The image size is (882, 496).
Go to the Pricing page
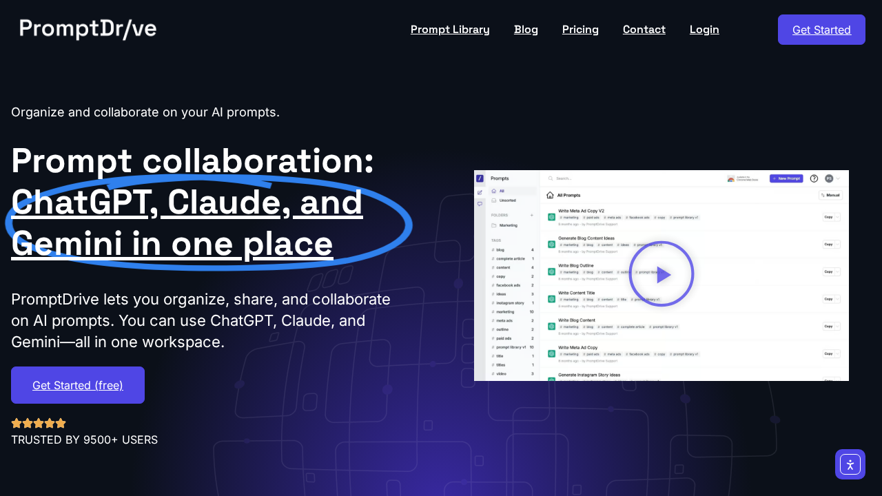point(580,30)
